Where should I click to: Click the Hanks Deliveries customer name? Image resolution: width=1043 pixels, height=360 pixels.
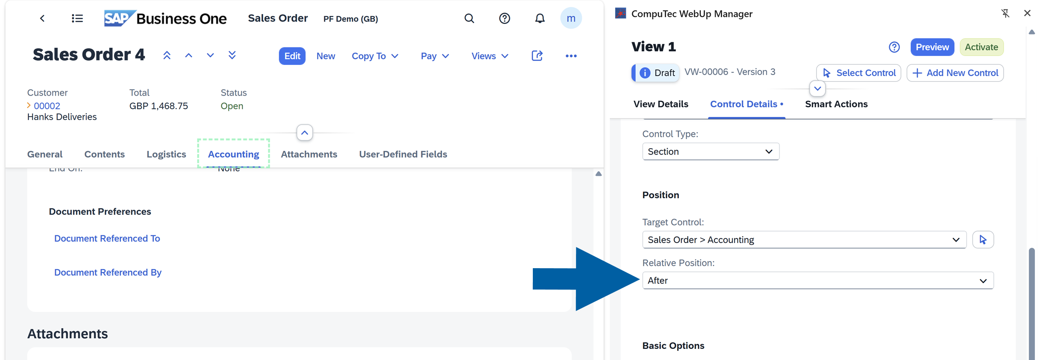pos(62,117)
